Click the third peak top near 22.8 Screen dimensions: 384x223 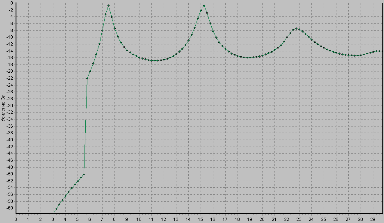pos(297,29)
